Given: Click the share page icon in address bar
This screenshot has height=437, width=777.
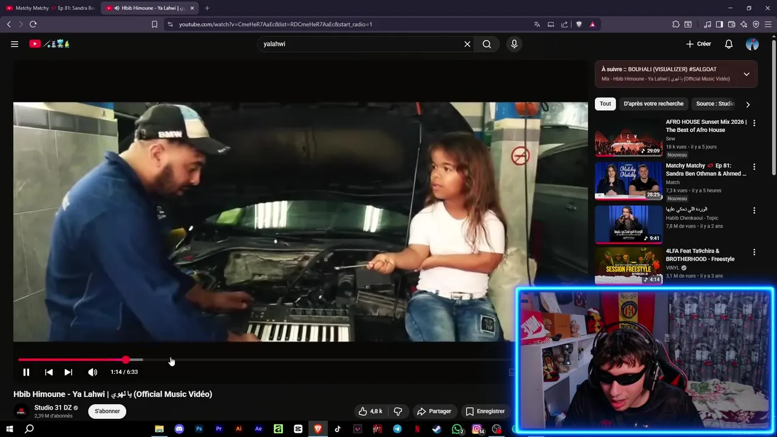Looking at the screenshot, I should point(565,24).
